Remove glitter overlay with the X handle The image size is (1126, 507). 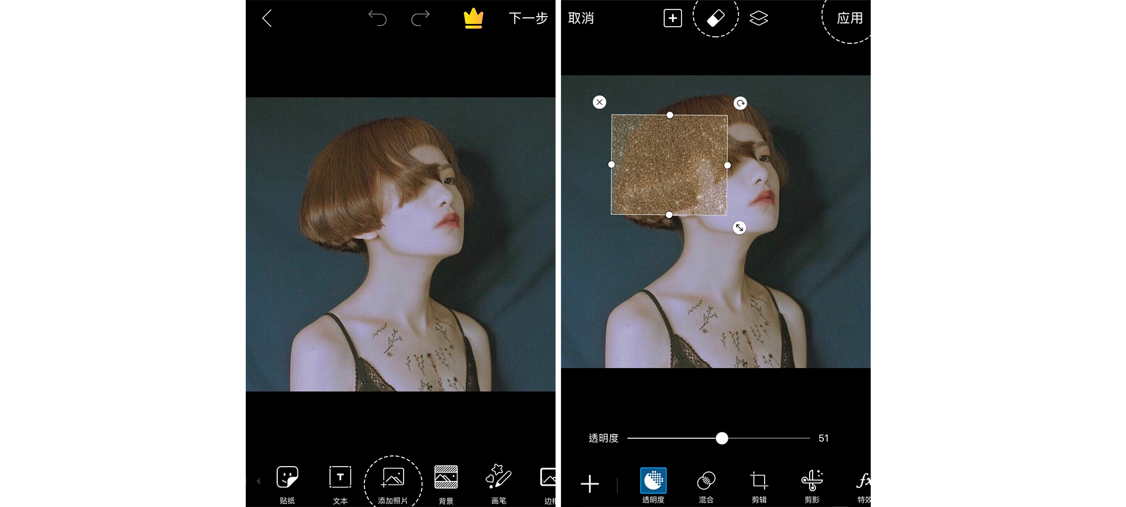pyautogui.click(x=600, y=103)
